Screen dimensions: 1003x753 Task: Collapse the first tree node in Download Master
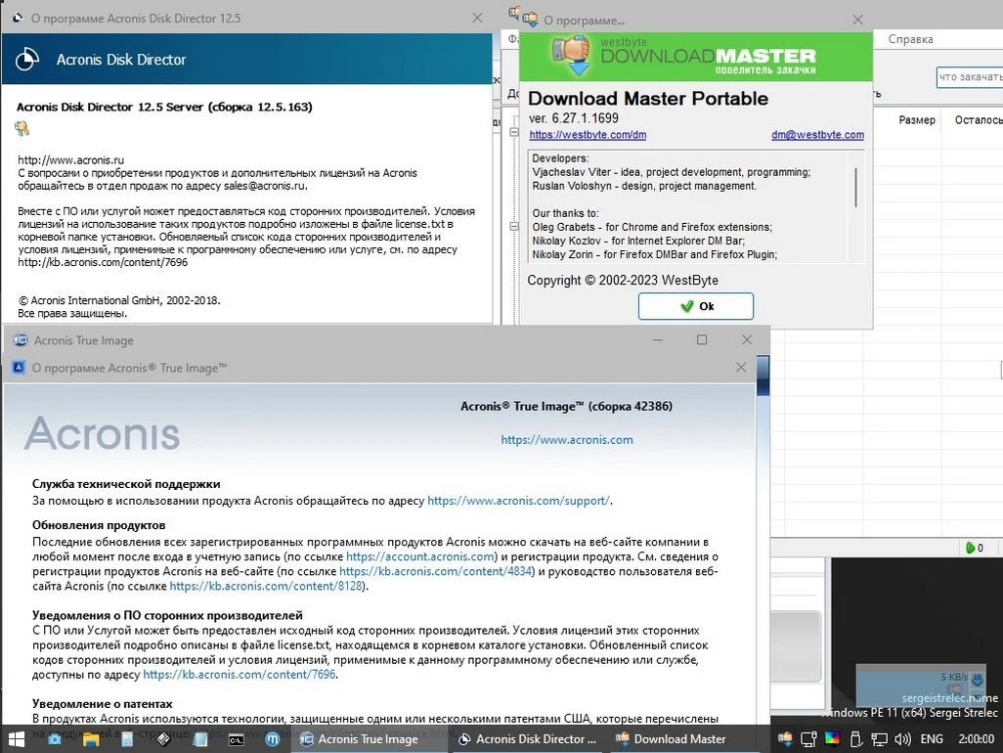(514, 132)
